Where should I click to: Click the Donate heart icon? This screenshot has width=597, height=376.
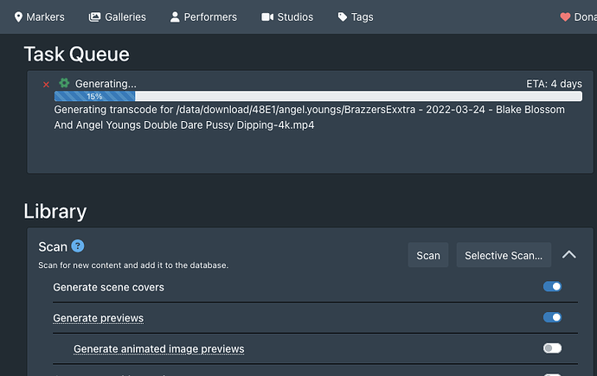tap(565, 16)
